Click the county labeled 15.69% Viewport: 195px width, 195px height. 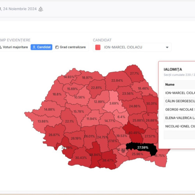point(73,89)
